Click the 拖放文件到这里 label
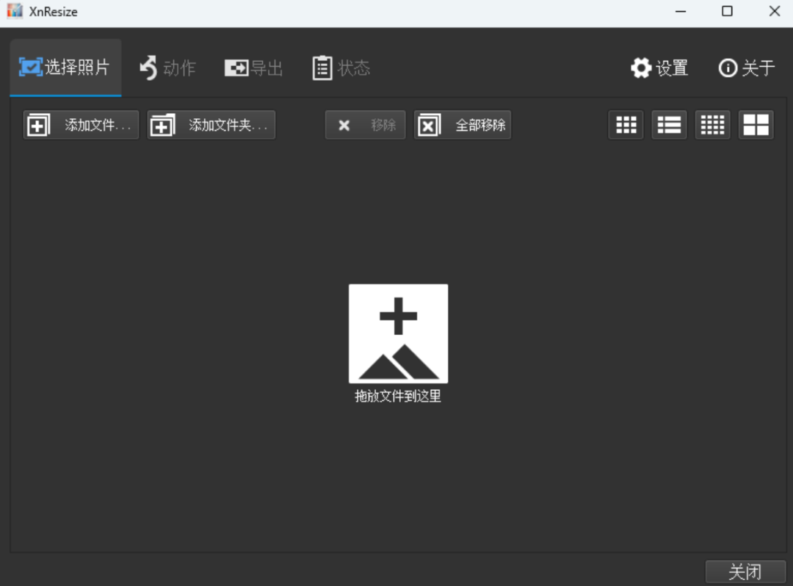The width and height of the screenshot is (793, 586). coord(398,396)
